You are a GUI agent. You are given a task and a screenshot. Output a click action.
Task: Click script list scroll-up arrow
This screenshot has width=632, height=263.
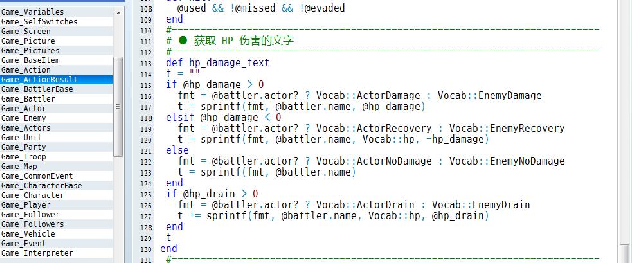click(x=118, y=12)
